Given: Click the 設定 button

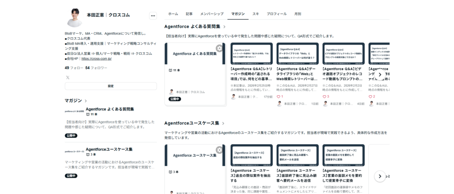Looking at the screenshot, I should 110,86.
